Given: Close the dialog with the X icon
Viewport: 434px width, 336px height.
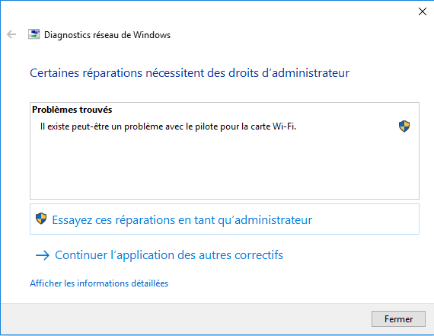Looking at the screenshot, I should 423,11.
